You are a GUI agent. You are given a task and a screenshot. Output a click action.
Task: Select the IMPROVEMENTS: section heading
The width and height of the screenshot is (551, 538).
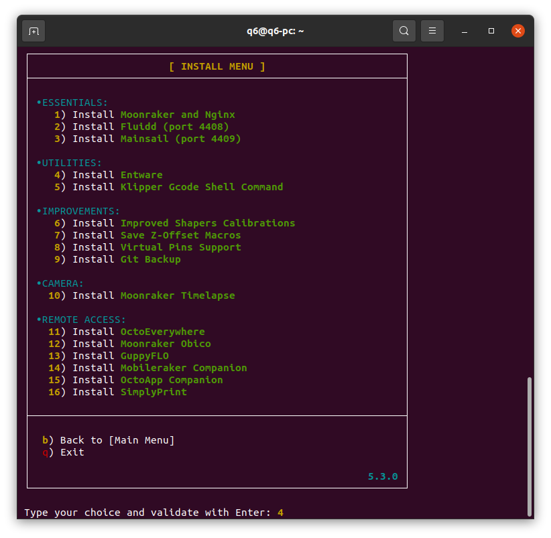(78, 211)
